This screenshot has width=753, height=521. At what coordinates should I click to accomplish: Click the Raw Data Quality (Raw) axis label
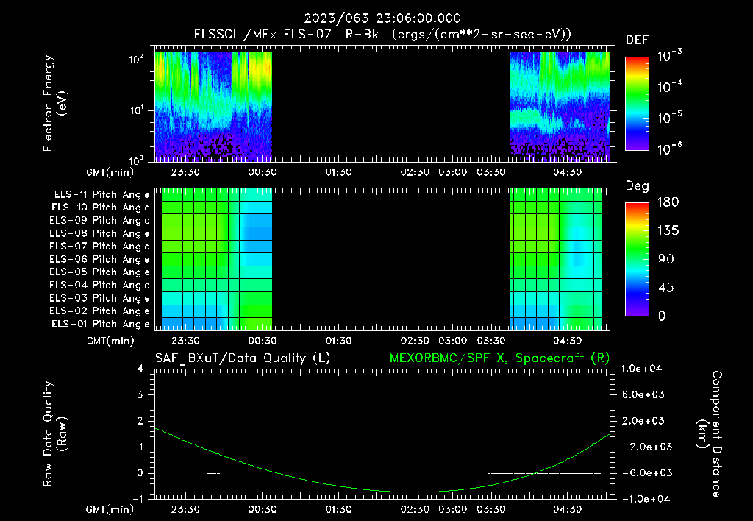54,434
